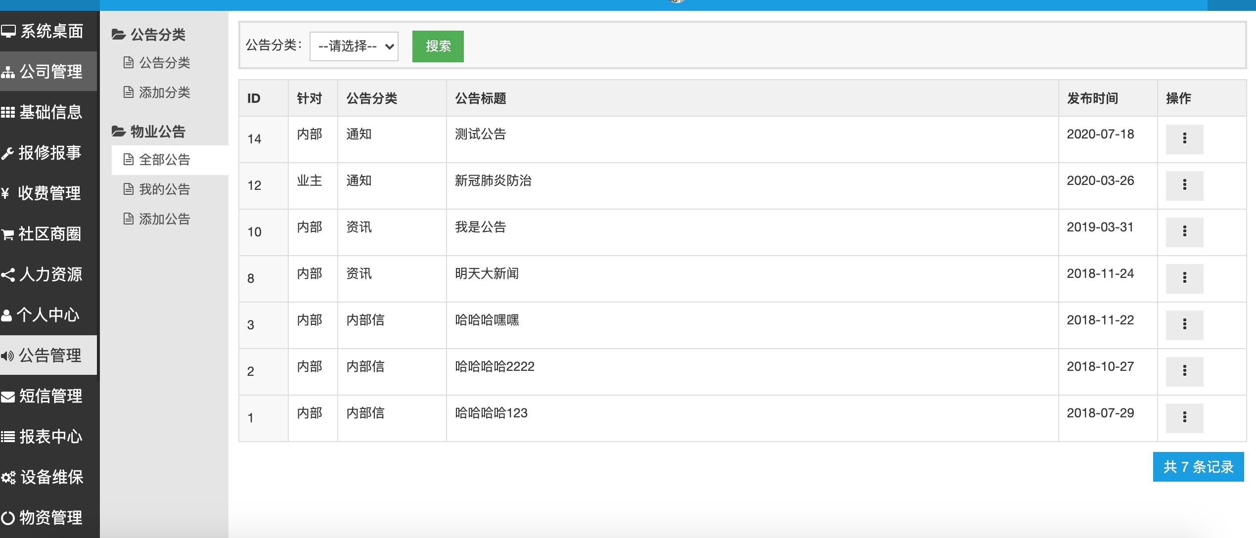The height and width of the screenshot is (538, 1256).
Task: Click the 共 7 条记录 pagination button
Action: click(1198, 467)
